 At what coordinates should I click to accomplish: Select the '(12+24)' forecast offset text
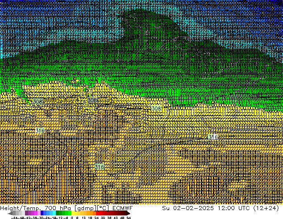[x=266, y=208]
